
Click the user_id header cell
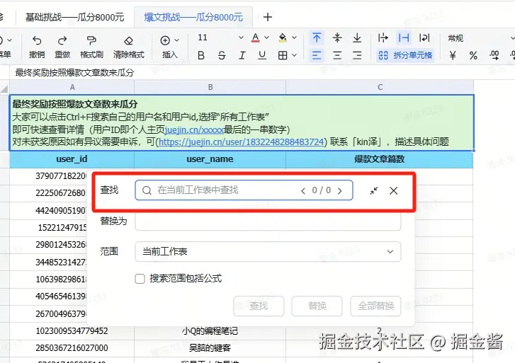72,159
